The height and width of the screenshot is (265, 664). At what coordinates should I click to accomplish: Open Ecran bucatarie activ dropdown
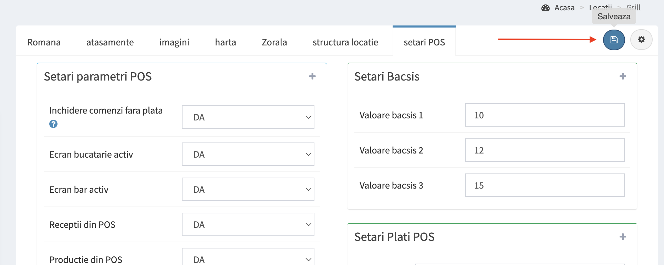(x=248, y=155)
